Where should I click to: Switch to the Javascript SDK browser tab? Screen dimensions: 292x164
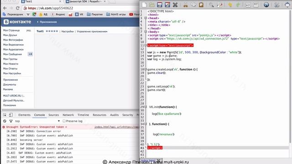pos(85,1)
